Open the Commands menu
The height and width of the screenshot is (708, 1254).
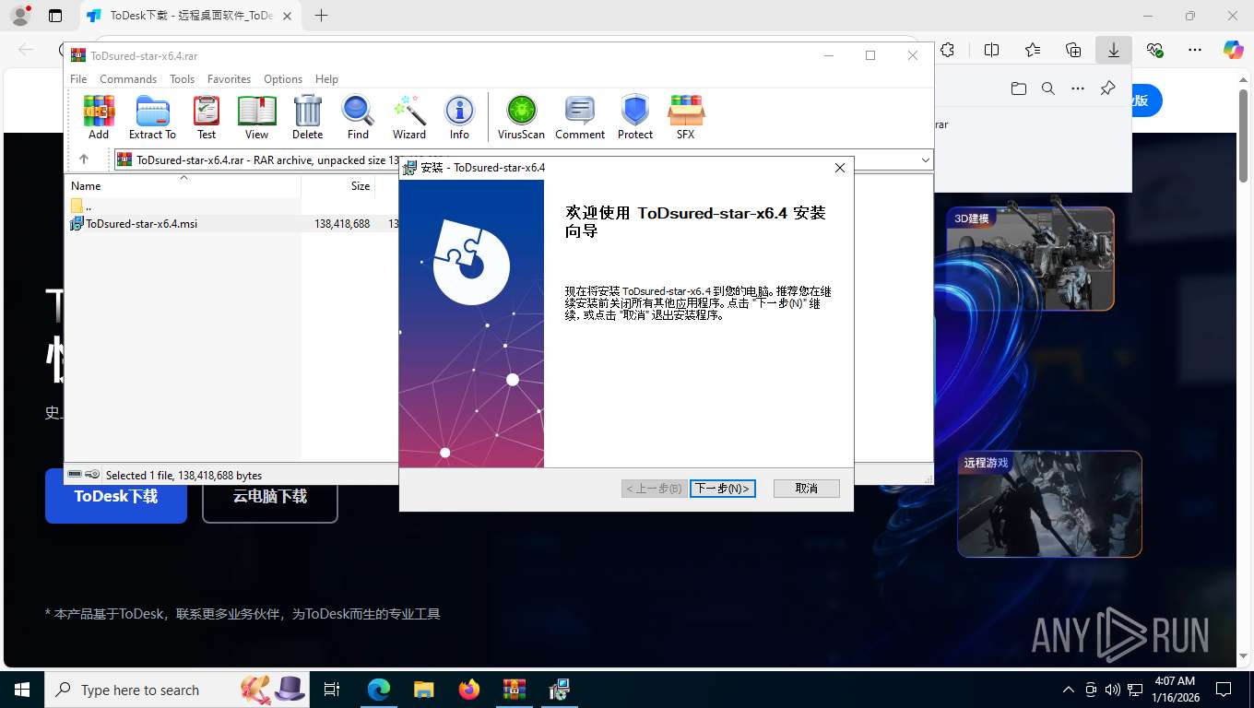128,79
